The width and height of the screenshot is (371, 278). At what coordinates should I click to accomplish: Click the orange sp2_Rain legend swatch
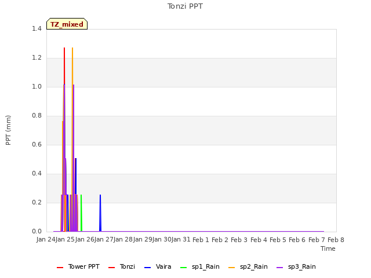pos(232,268)
